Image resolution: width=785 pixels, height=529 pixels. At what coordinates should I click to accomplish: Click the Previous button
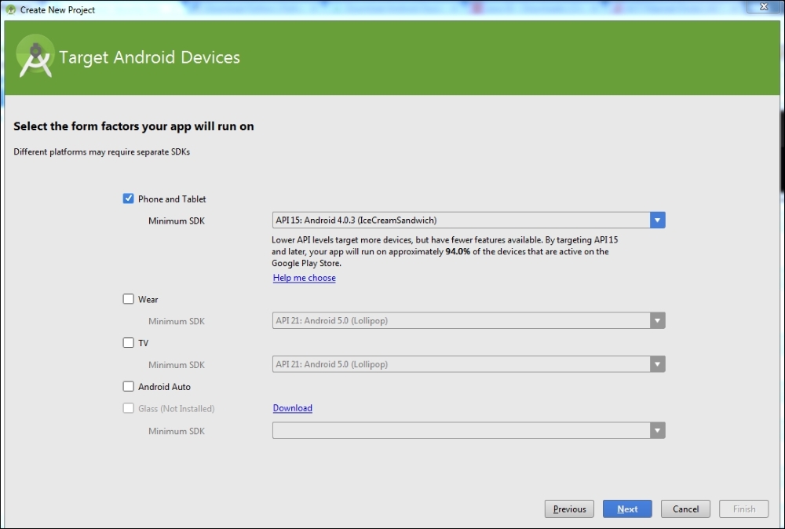point(568,509)
